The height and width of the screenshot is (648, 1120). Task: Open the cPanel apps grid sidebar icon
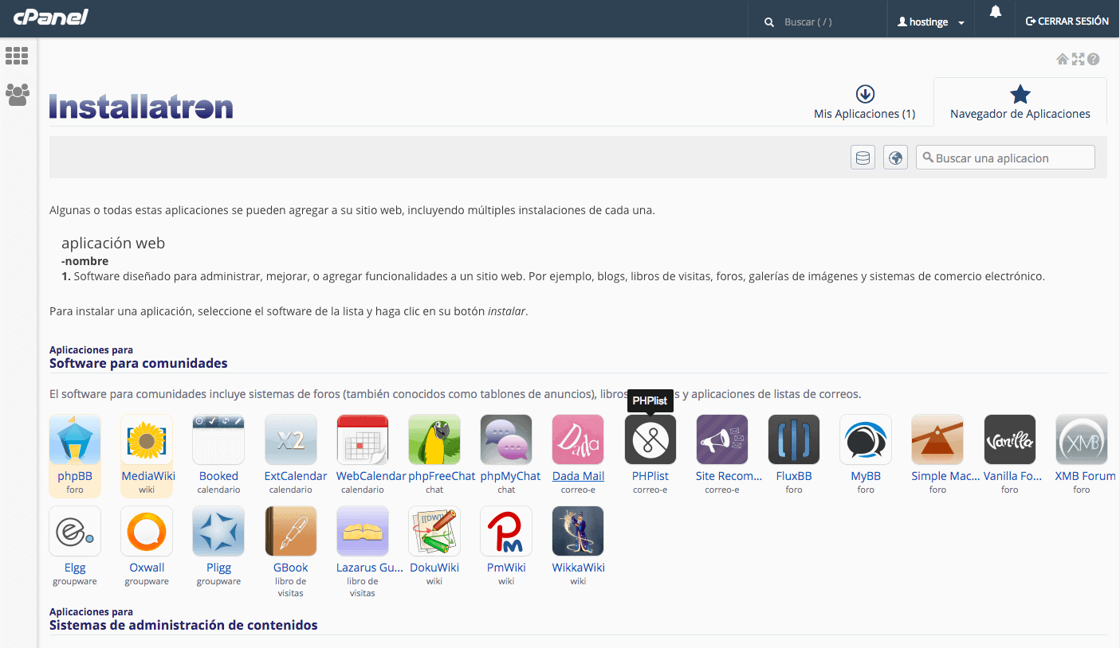[x=17, y=56]
